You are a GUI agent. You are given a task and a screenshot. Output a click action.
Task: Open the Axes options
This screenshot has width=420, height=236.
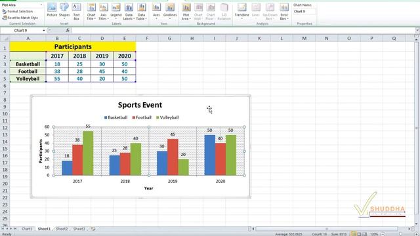point(156,10)
